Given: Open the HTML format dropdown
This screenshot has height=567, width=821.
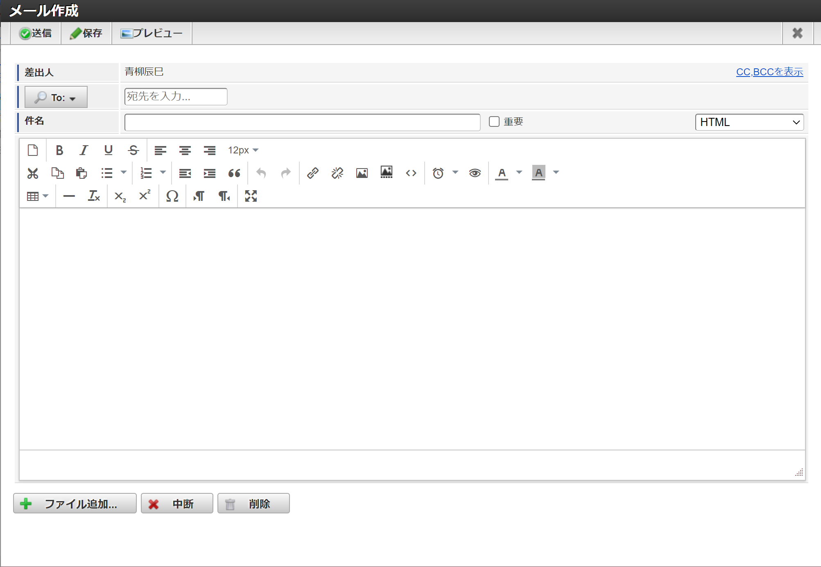Looking at the screenshot, I should pyautogui.click(x=749, y=122).
